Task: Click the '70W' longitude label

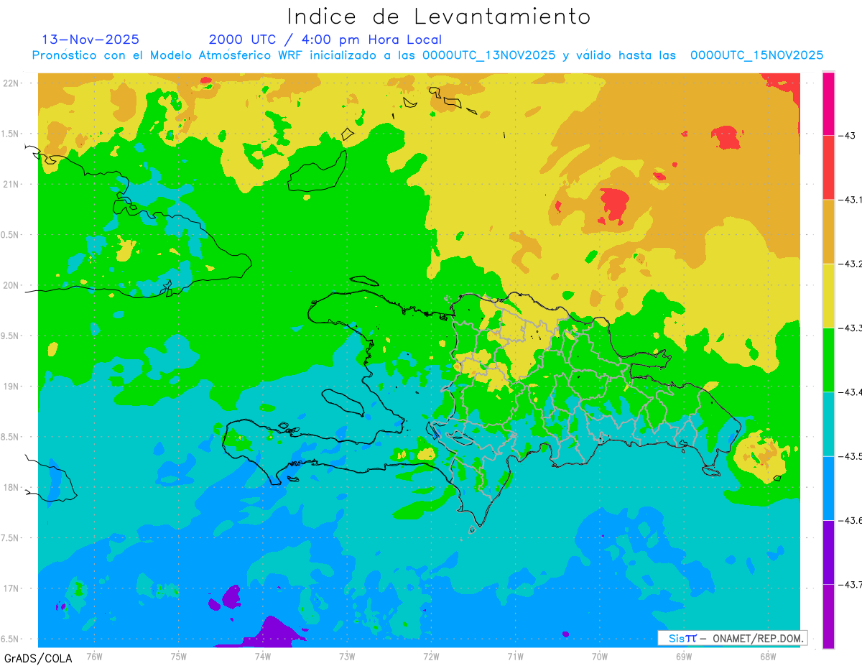Action: [x=600, y=656]
